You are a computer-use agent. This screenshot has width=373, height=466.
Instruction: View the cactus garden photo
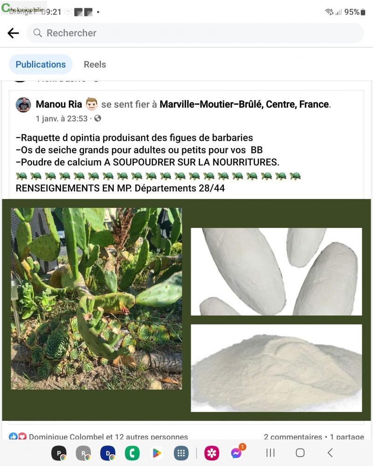97,298
